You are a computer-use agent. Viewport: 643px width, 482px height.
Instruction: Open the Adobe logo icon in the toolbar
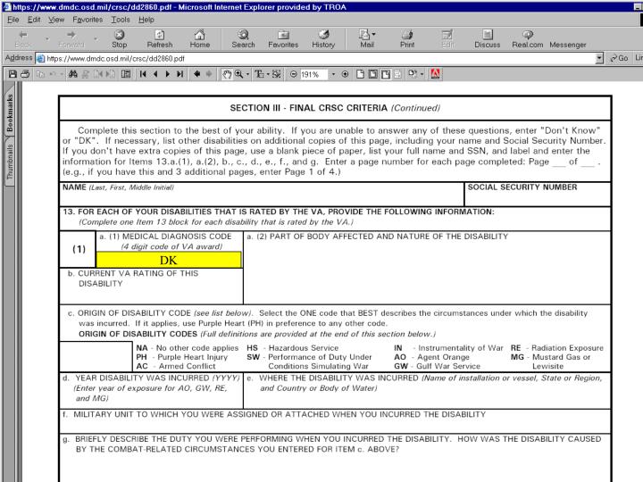click(x=435, y=74)
